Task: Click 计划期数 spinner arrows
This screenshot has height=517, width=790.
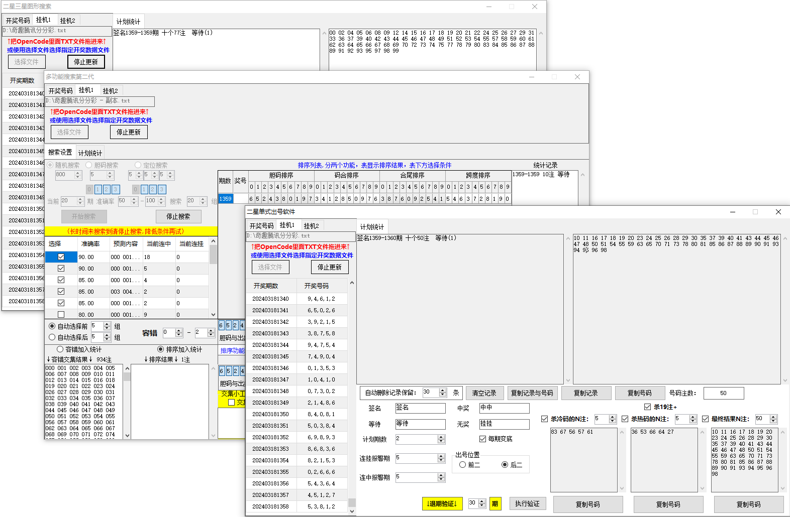Action: (441, 439)
